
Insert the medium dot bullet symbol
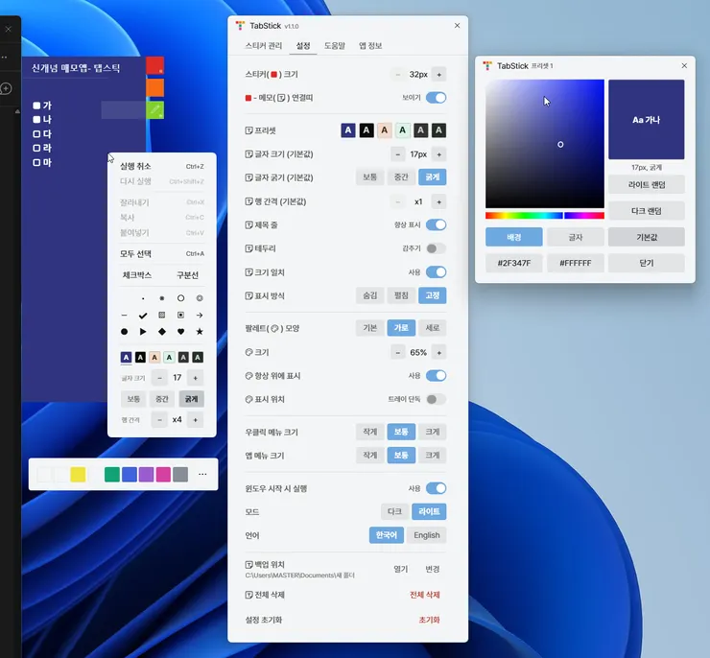point(161,298)
